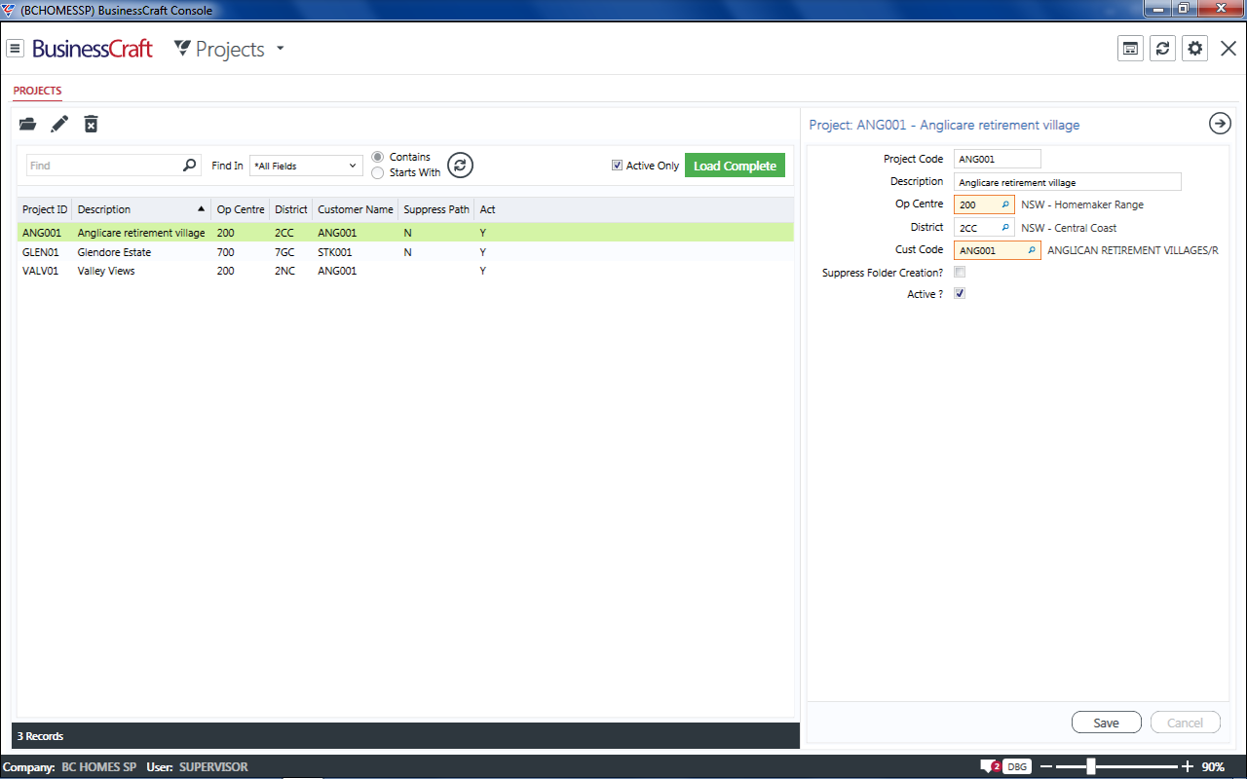Image resolution: width=1247 pixels, height=779 pixels.
Task: Click the pencil edit icon
Action: click(59, 124)
